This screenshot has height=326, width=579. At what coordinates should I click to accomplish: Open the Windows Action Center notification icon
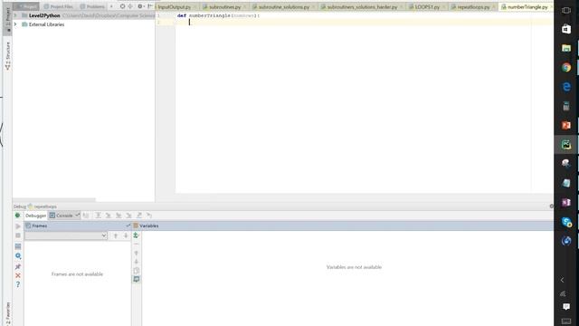coord(566,307)
